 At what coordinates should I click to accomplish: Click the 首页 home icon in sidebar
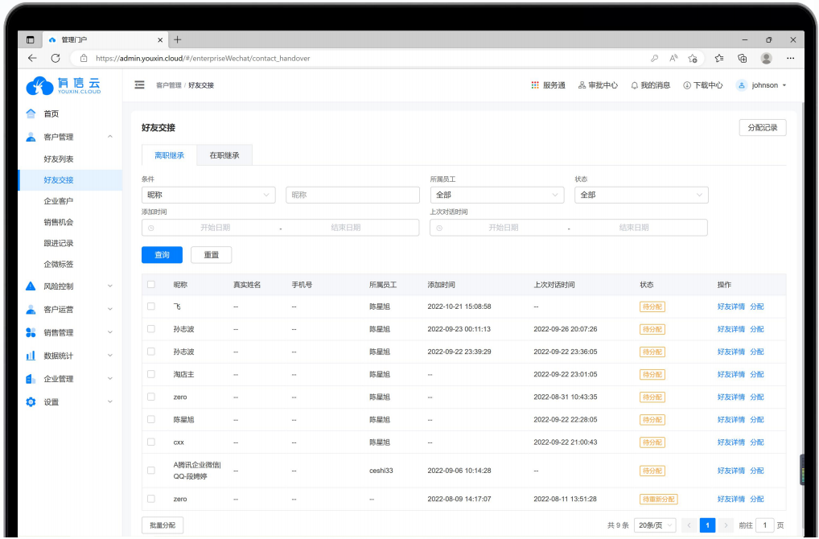31,113
